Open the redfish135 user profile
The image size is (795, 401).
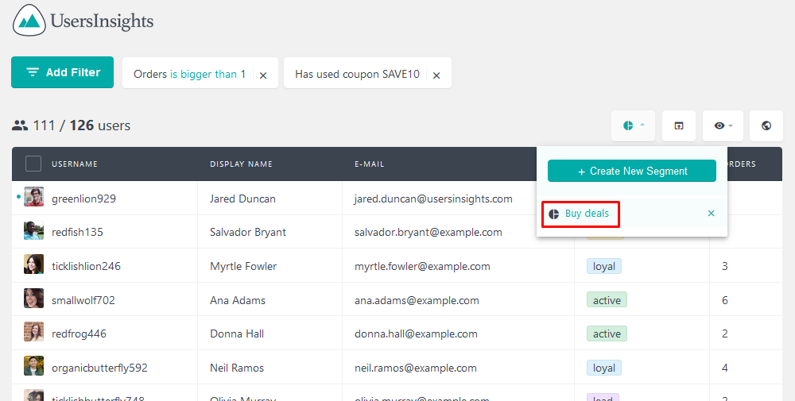tap(77, 232)
